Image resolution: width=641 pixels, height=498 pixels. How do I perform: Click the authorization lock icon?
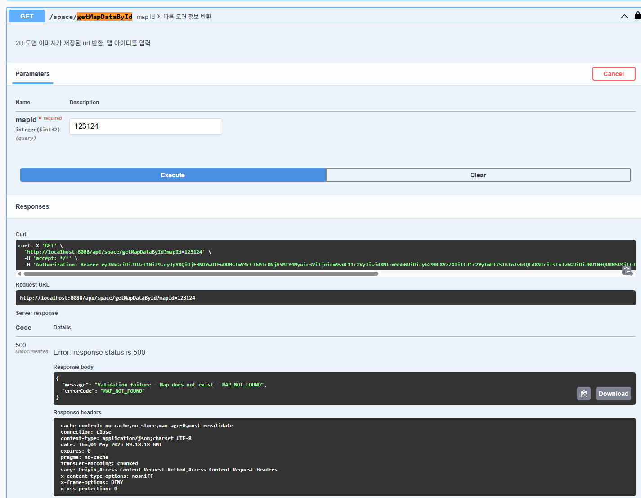pyautogui.click(x=637, y=15)
